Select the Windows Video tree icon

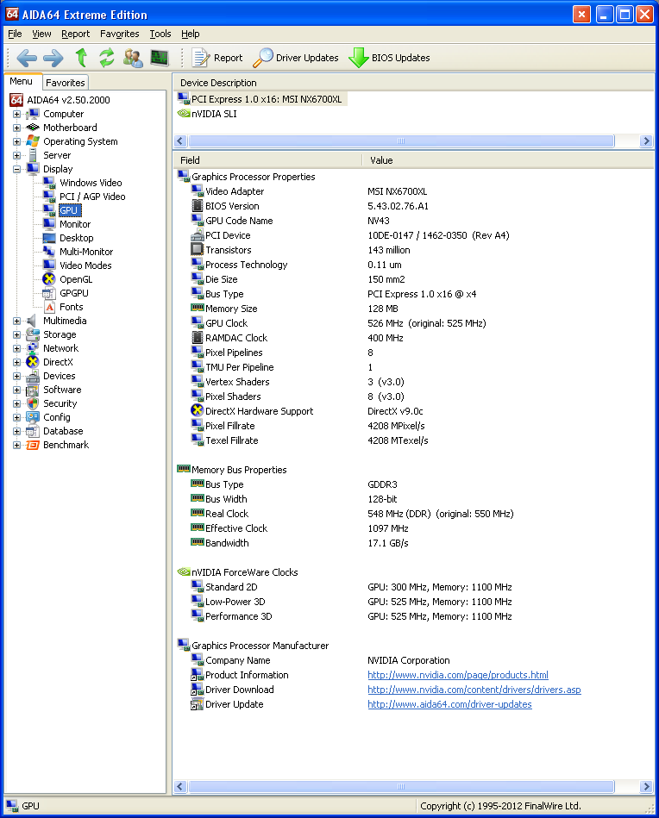[49, 183]
